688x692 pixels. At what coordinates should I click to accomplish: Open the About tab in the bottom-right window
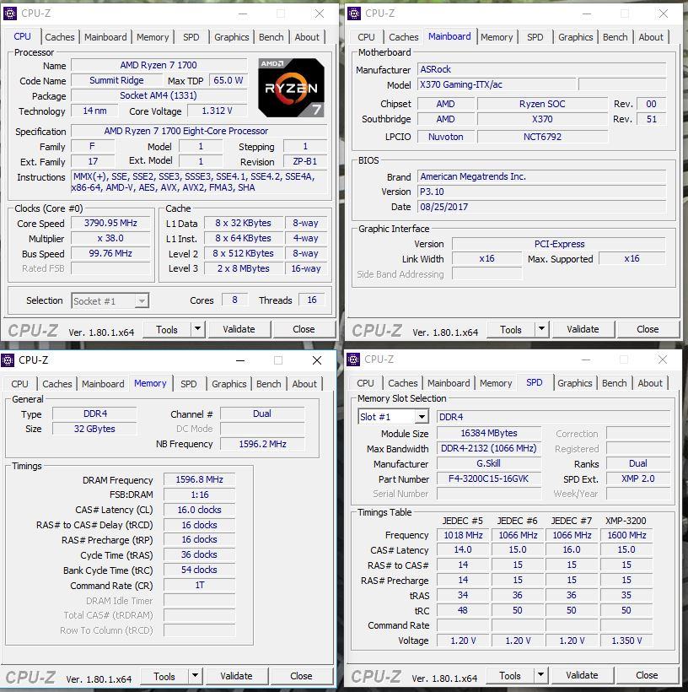(x=650, y=383)
